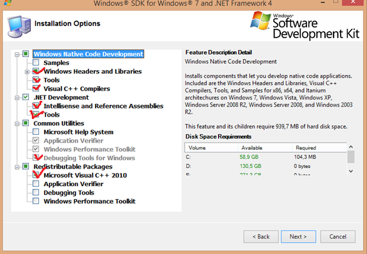Select Samples tree label
Image resolution: width=367 pixels, height=254 pixels.
tap(57, 62)
